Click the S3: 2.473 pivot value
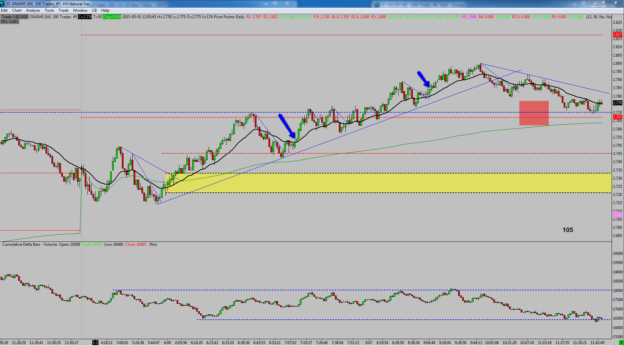The image size is (624, 346). [452, 17]
